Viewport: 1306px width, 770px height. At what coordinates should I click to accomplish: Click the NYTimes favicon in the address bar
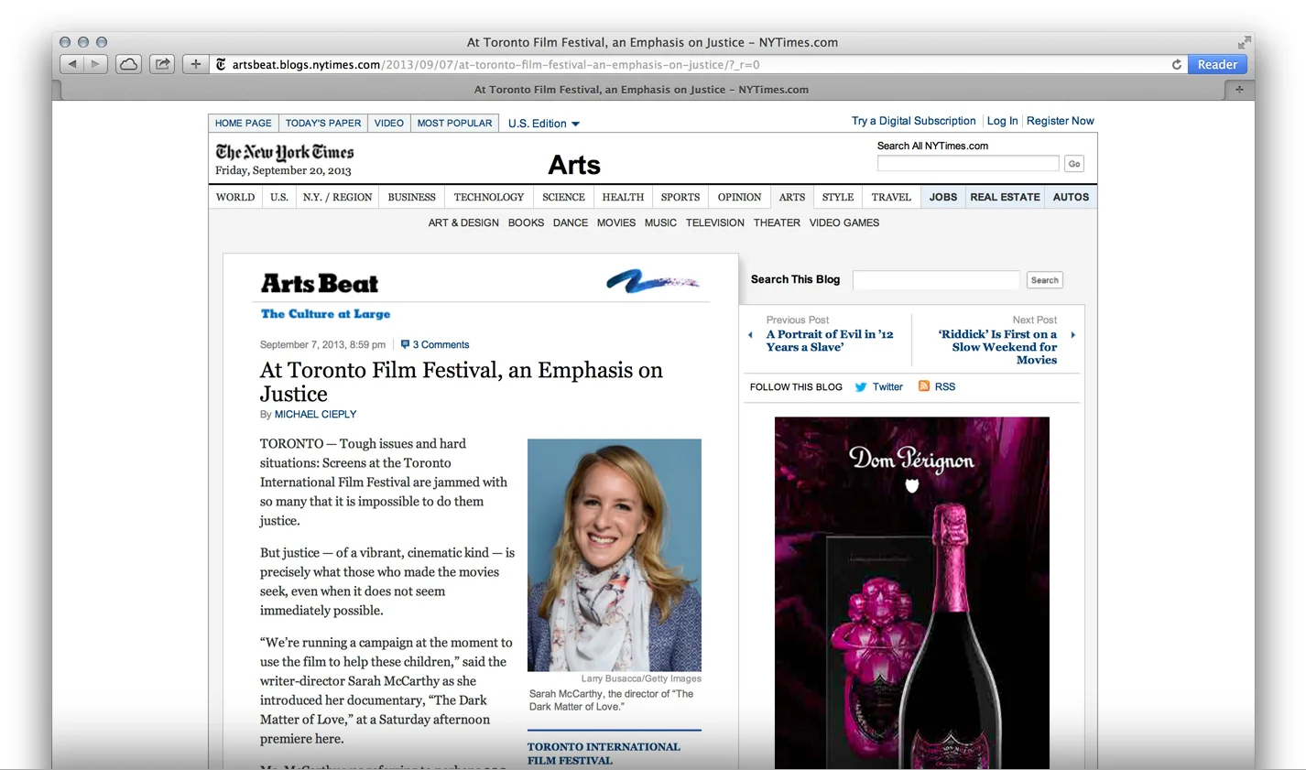221,64
